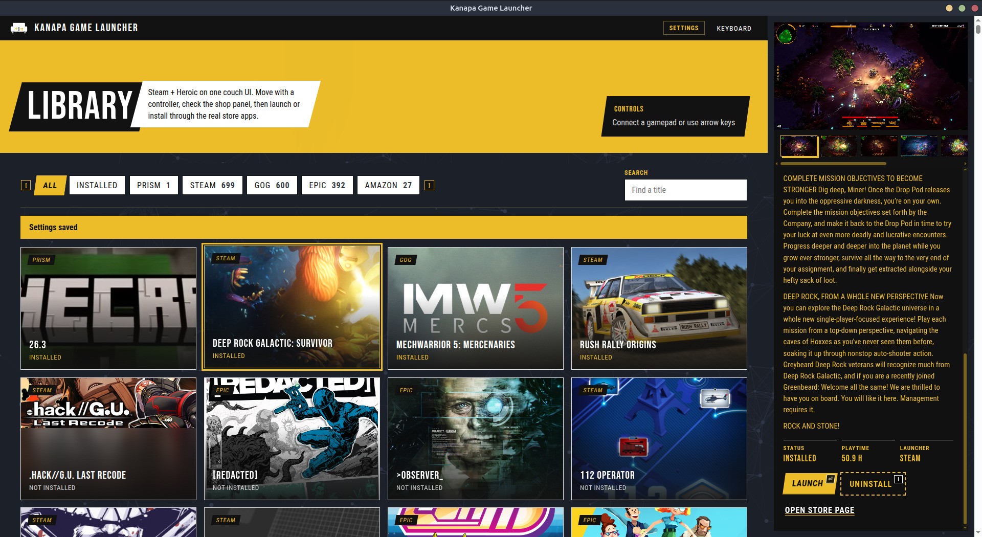This screenshot has height=537, width=982.
Task: Filter library by GOG 600
Action: pos(272,185)
